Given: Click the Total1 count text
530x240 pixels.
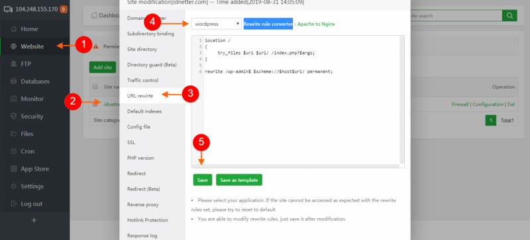Looking at the screenshot, I should (x=507, y=121).
